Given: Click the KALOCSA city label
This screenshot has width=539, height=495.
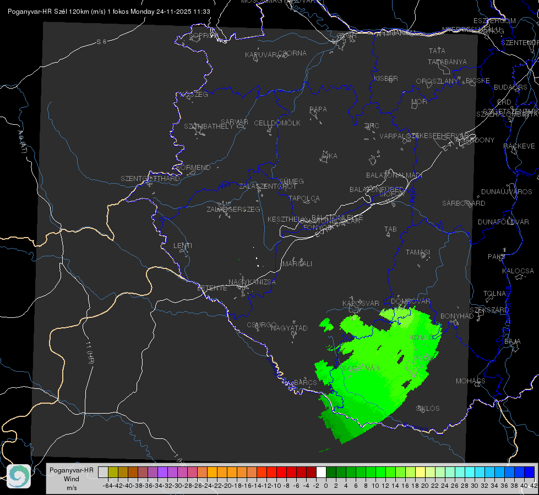Looking at the screenshot, I should point(518,271).
